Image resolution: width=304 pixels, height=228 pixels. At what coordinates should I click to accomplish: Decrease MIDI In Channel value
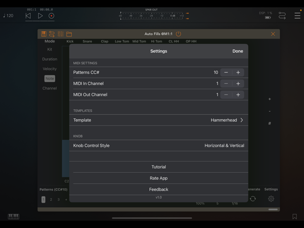[226, 84]
